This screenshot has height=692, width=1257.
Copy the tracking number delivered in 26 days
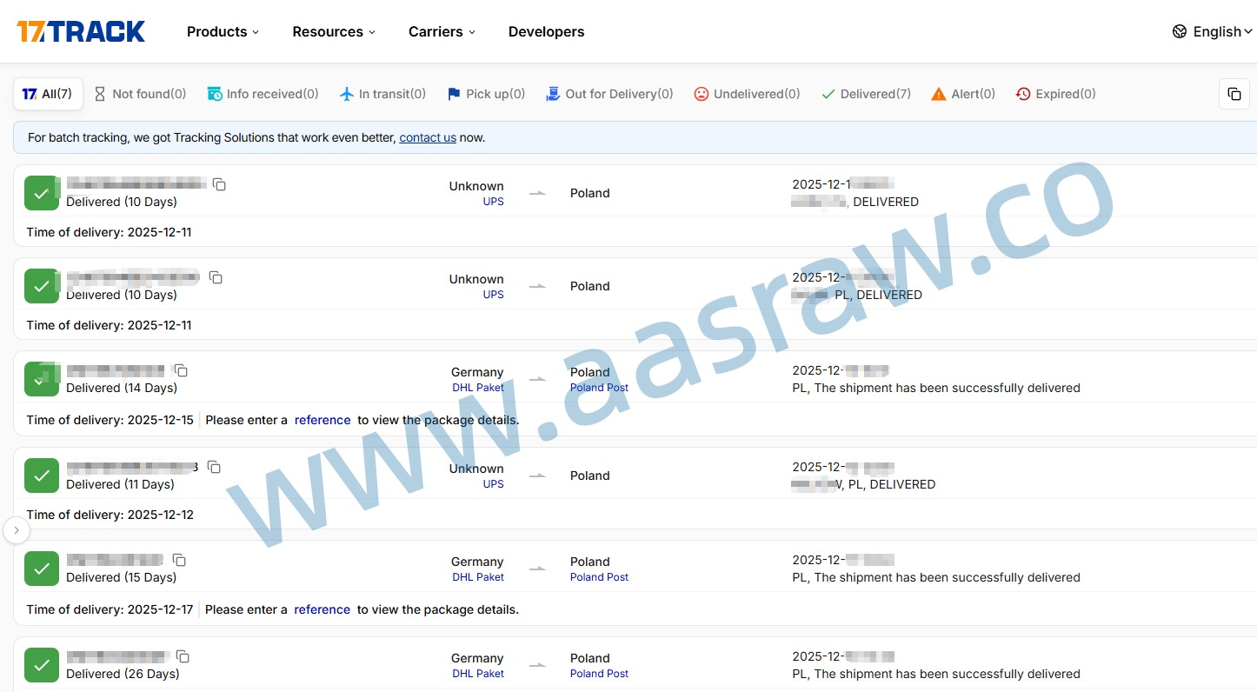(x=183, y=656)
